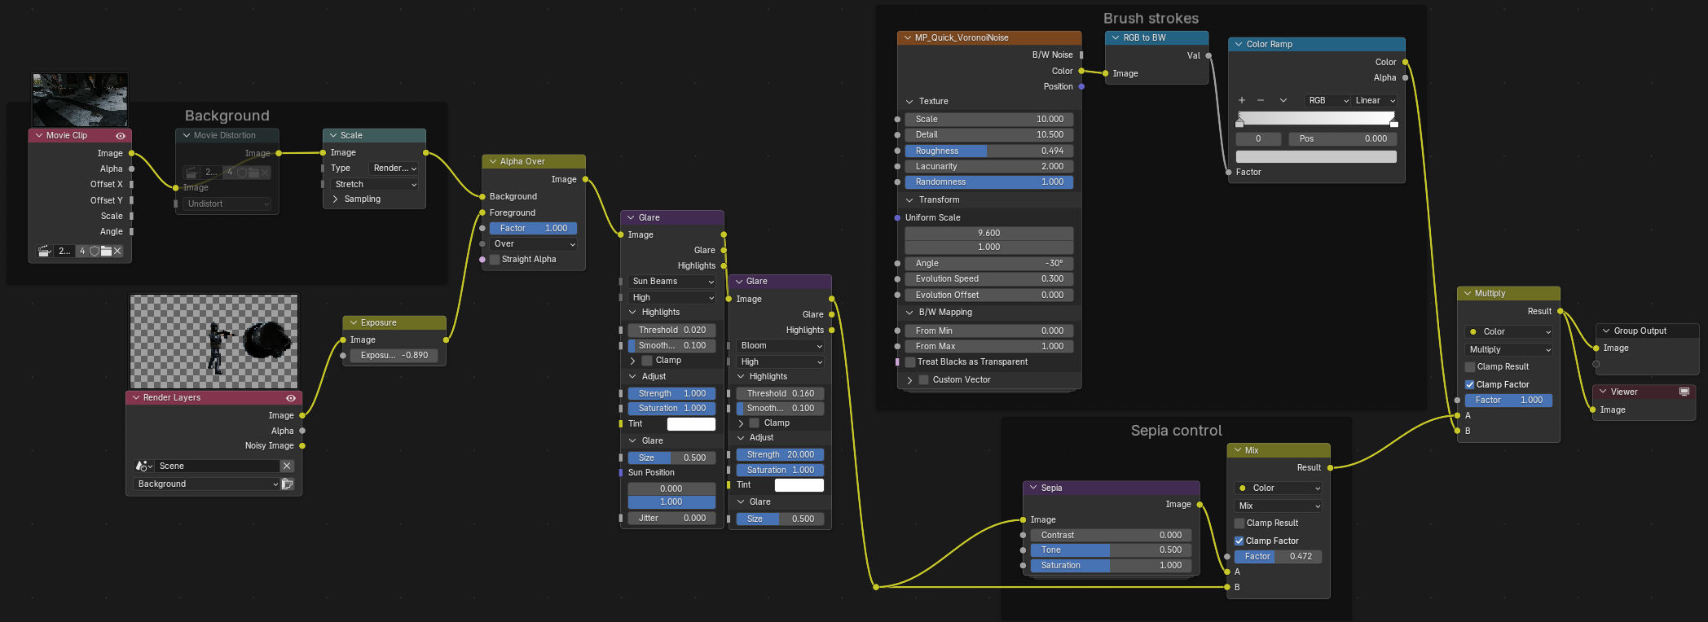
Task: Enable Clamp Result in Multiply node
Action: click(x=1470, y=367)
